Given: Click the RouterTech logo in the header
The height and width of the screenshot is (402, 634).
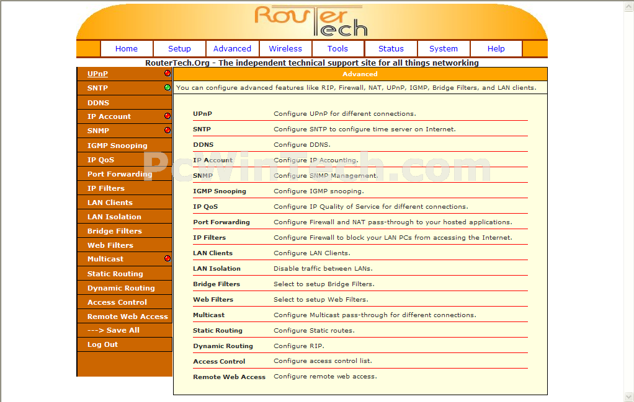Looking at the screenshot, I should click(311, 21).
